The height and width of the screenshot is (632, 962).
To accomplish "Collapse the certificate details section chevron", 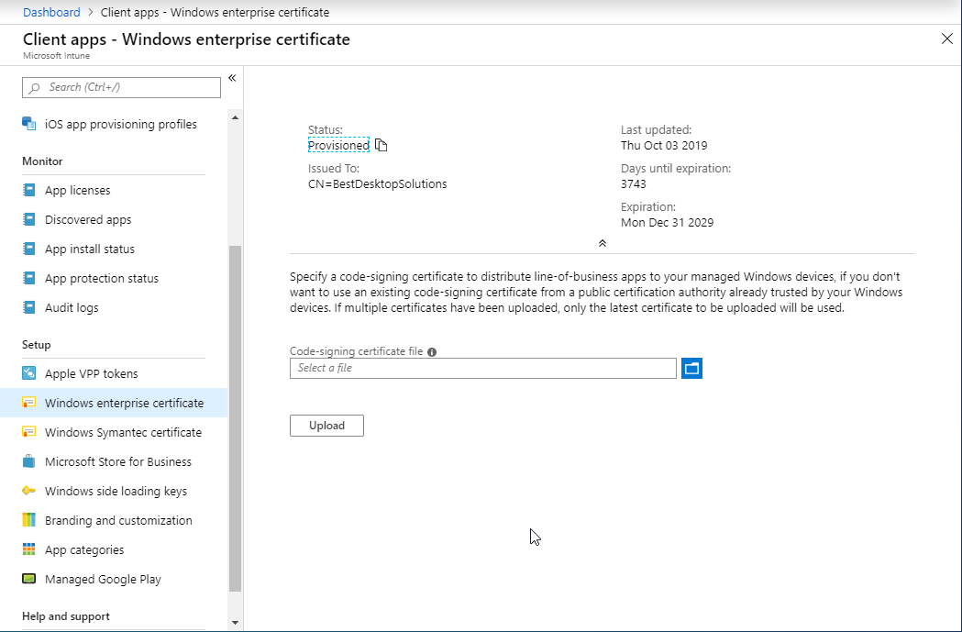I will pos(603,243).
